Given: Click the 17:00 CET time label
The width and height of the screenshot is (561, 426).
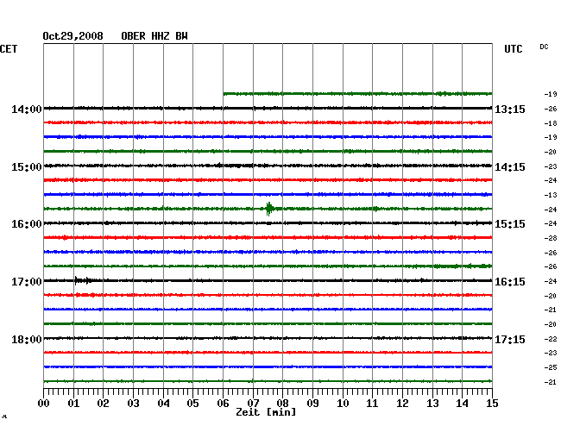Looking at the screenshot, I should [27, 282].
